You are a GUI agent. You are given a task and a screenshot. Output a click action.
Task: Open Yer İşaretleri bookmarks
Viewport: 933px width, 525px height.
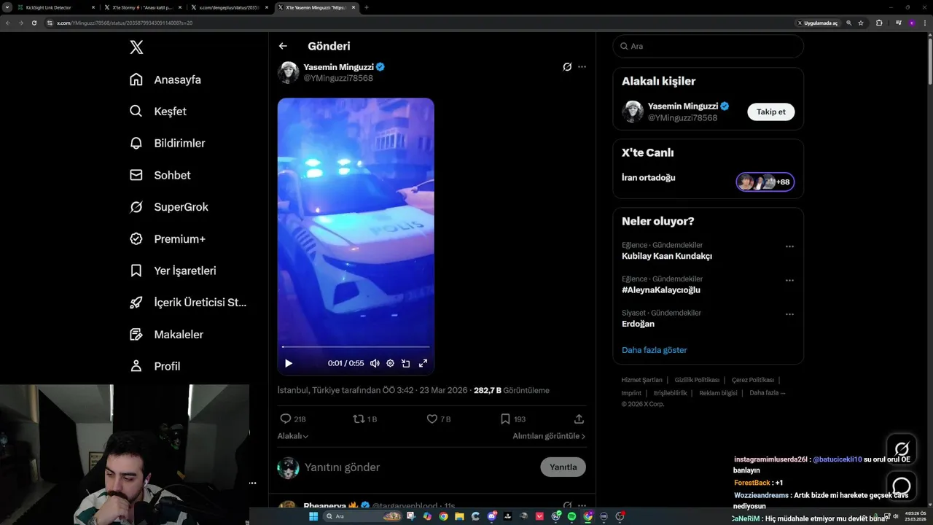173,271
